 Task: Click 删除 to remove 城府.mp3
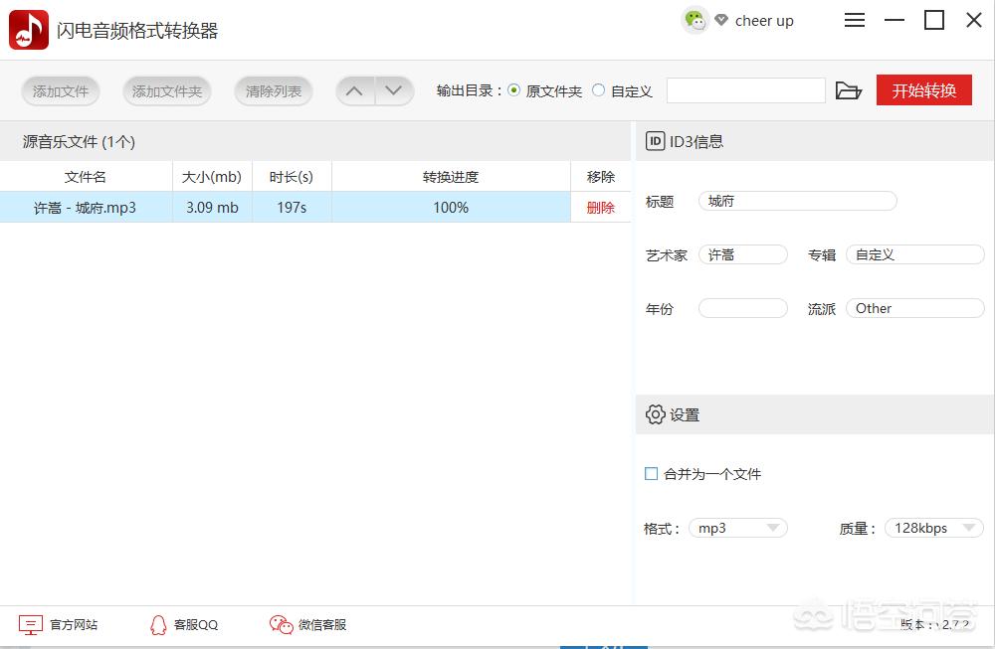tap(601, 208)
